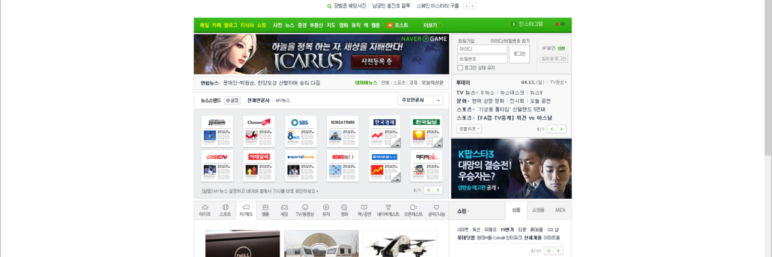Click the next page arrow in 뉴스스탠드
The height and width of the screenshot is (257, 772).
[x=437, y=190]
